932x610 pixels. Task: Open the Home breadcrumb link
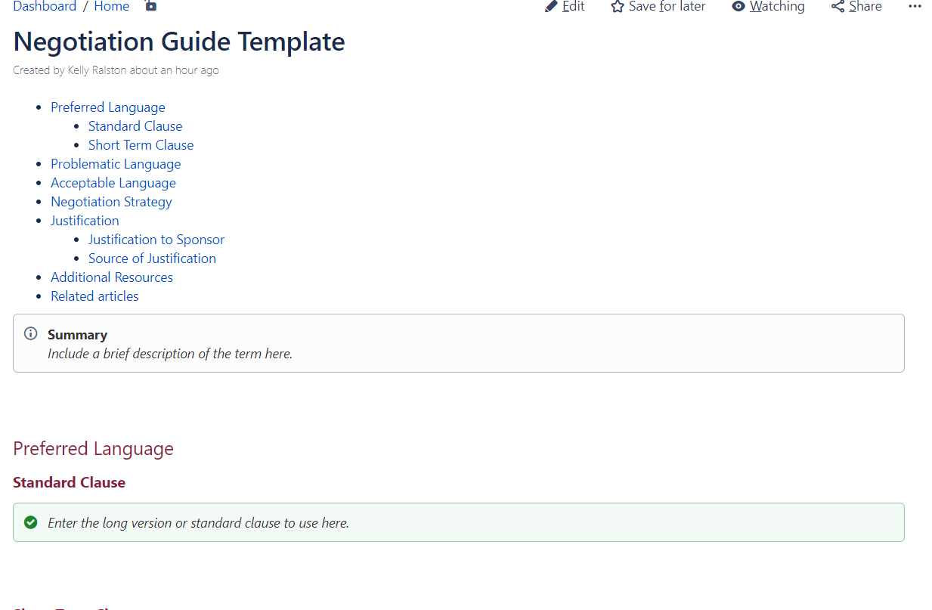coord(112,6)
